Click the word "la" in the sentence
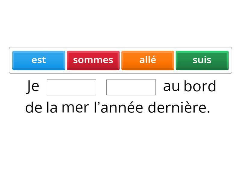The height and width of the screenshot is (180, 241). [50, 107]
